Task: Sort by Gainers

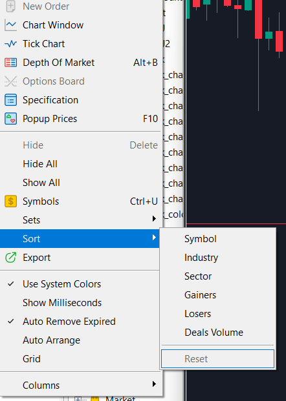Action: coord(200,295)
